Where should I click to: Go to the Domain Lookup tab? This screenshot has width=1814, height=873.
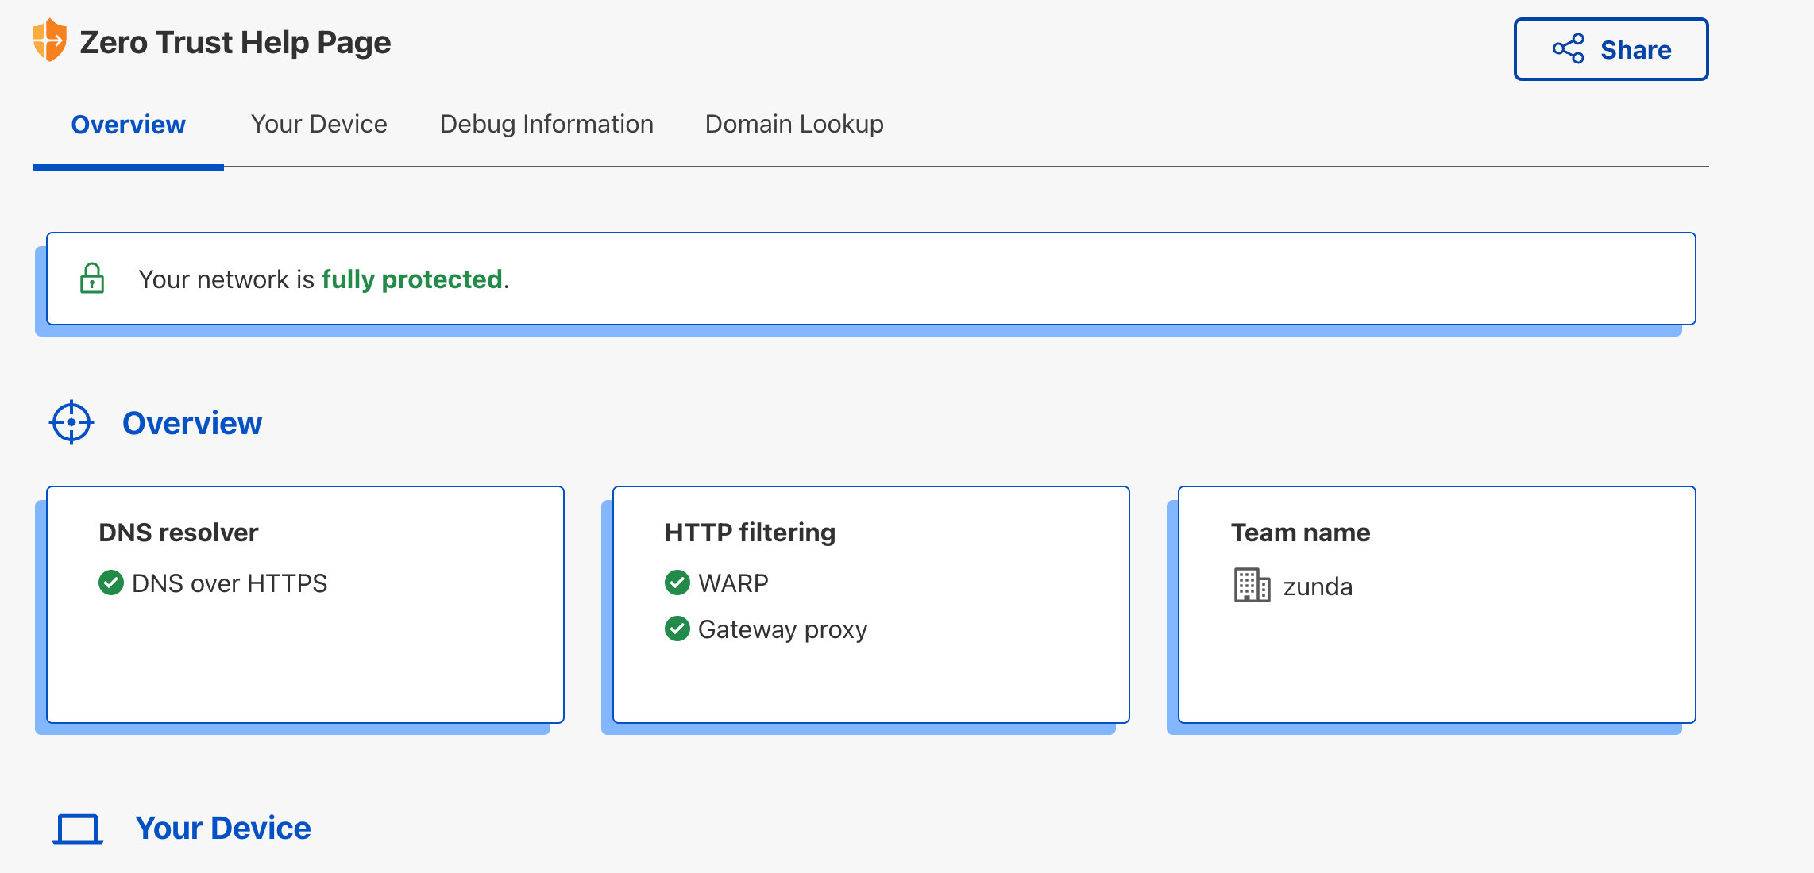tap(794, 124)
